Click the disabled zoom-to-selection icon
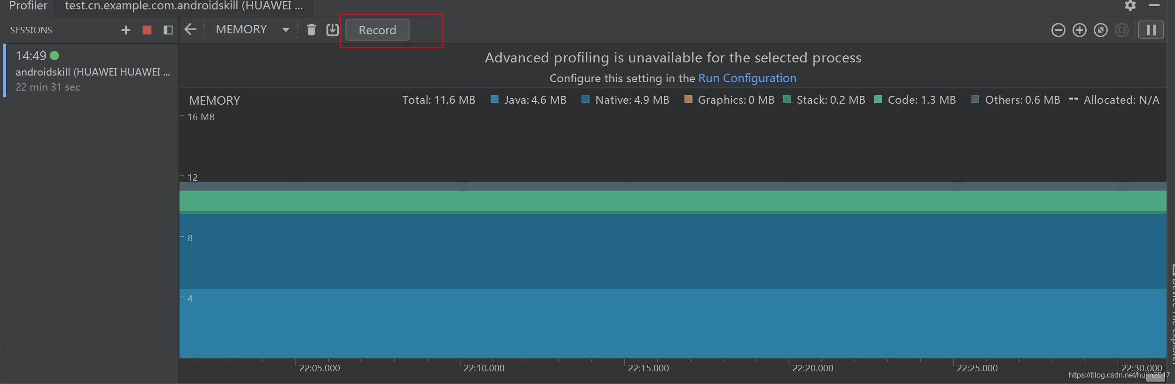Screen dimensions: 1175x384 [x=1121, y=30]
